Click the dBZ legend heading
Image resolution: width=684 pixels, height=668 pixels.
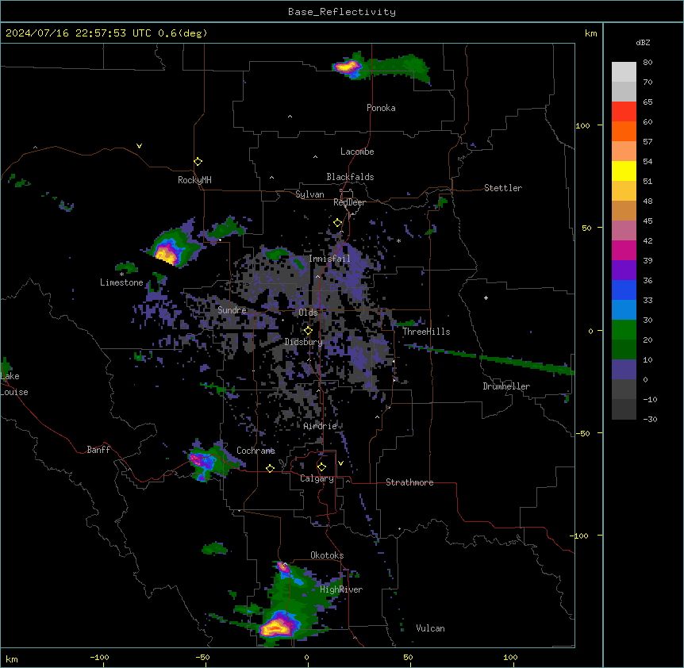tap(643, 42)
